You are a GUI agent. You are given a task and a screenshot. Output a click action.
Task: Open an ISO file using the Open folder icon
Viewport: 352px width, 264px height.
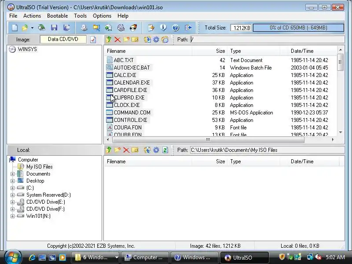click(x=25, y=28)
